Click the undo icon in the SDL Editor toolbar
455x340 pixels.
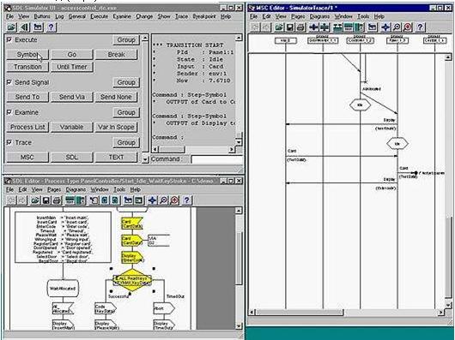pos(11,200)
